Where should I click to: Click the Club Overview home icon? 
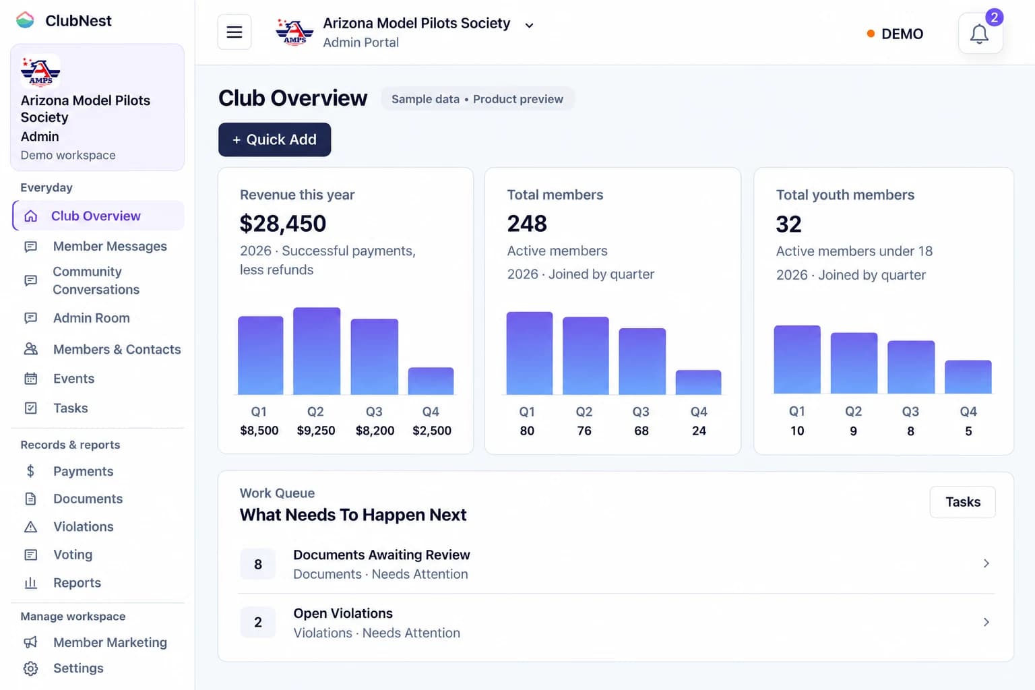(x=31, y=216)
